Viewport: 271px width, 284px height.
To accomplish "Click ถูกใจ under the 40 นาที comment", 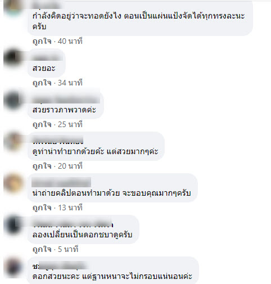I will [x=42, y=41].
